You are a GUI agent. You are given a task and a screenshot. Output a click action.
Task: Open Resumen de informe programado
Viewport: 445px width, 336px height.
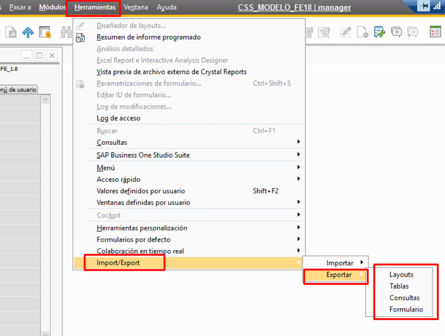(148, 37)
